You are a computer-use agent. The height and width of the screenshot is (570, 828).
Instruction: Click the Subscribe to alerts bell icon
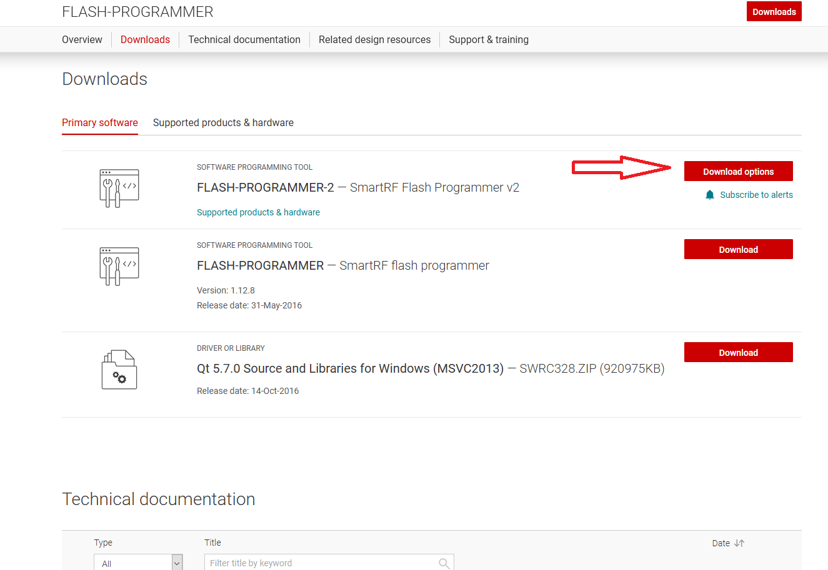pos(710,195)
